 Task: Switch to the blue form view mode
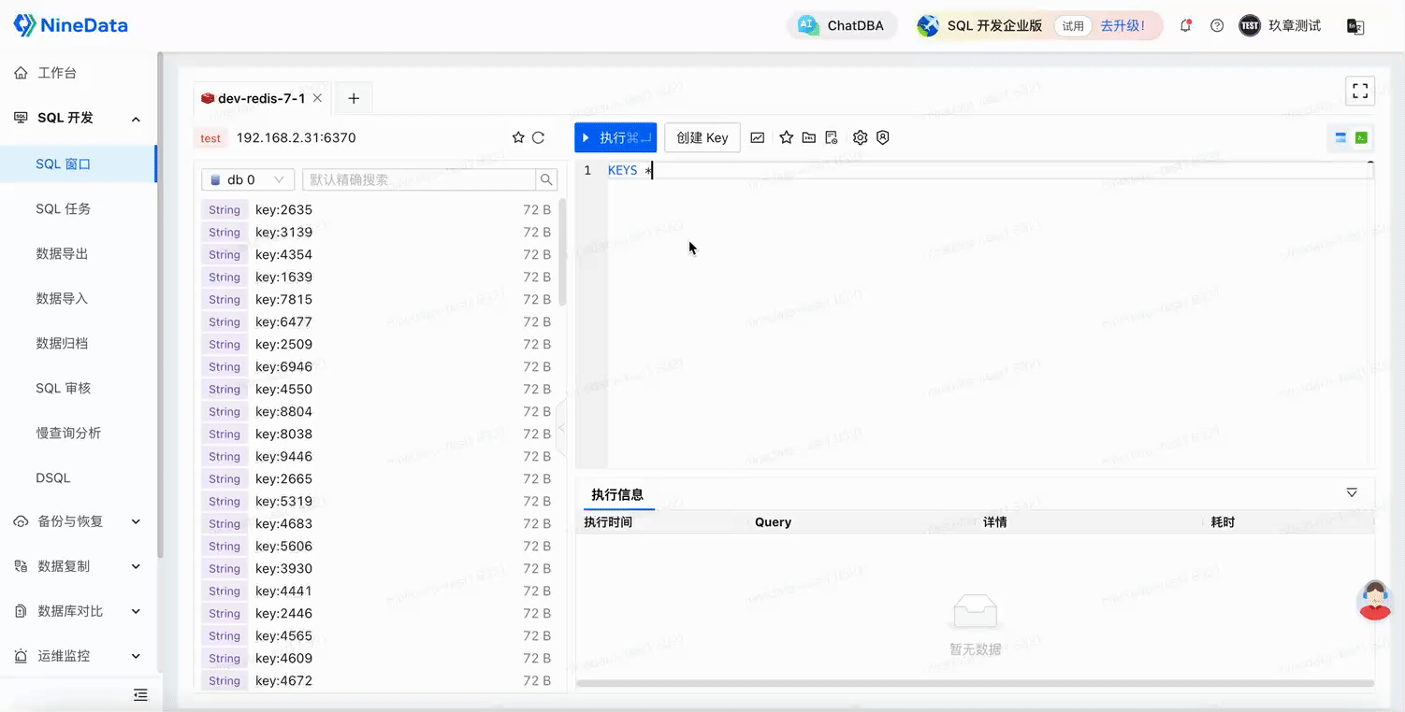click(x=1340, y=137)
